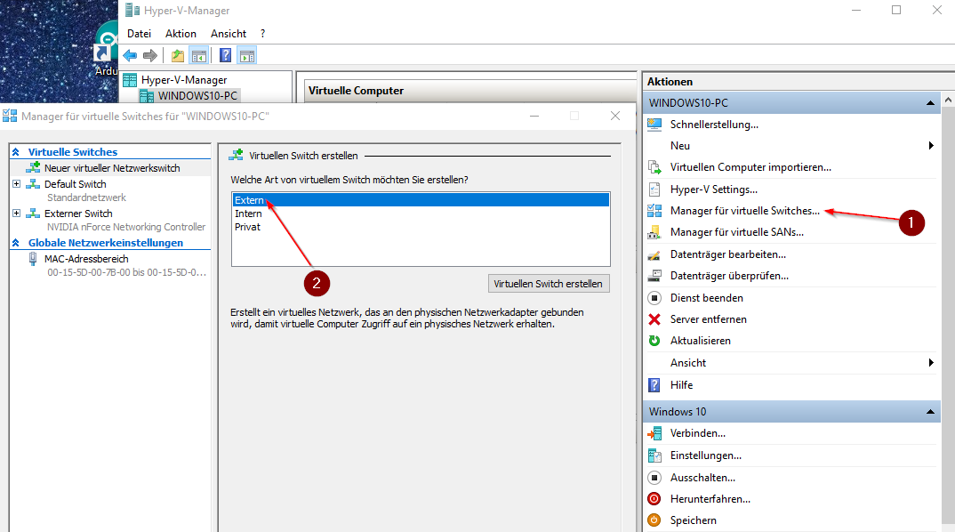Expand the Externer Switch tree node

pyautogui.click(x=16, y=214)
